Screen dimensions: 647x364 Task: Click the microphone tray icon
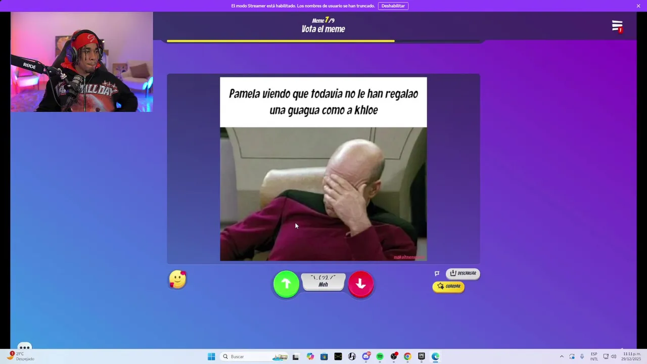coord(582,356)
